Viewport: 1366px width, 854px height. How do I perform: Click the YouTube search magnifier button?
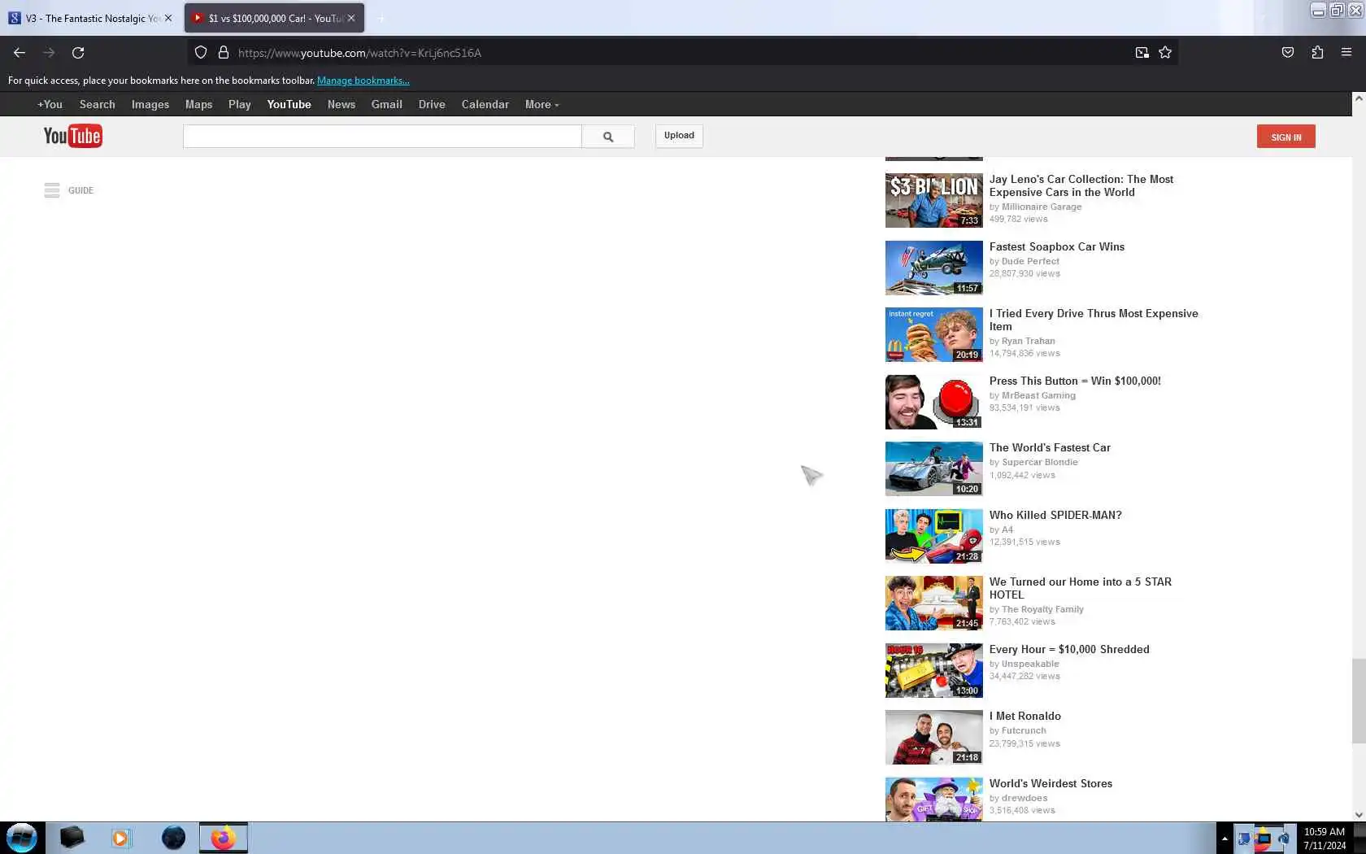point(608,137)
